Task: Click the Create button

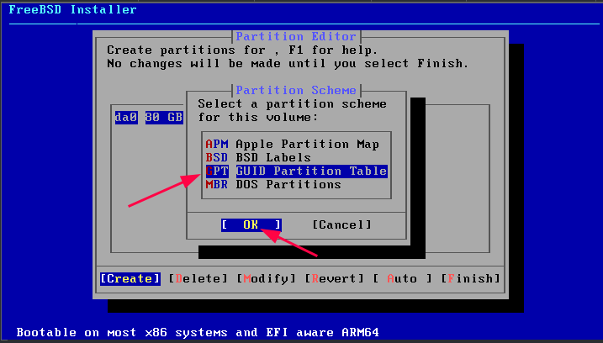Action: [130, 278]
